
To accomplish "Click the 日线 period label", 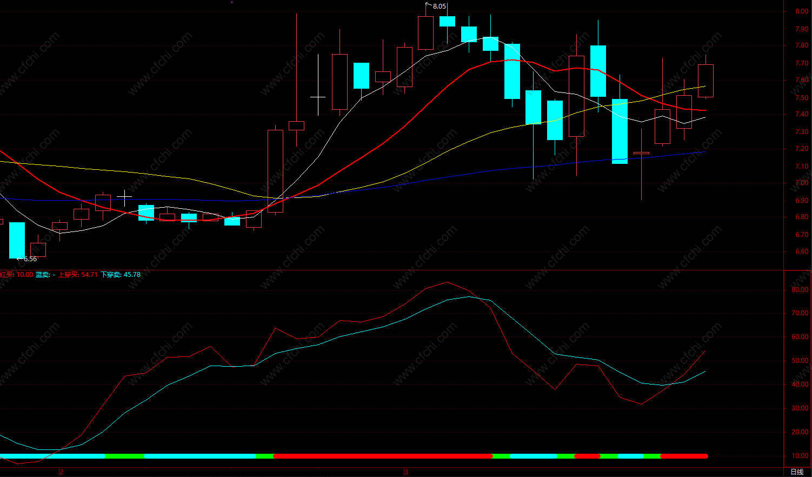I will click(x=797, y=472).
